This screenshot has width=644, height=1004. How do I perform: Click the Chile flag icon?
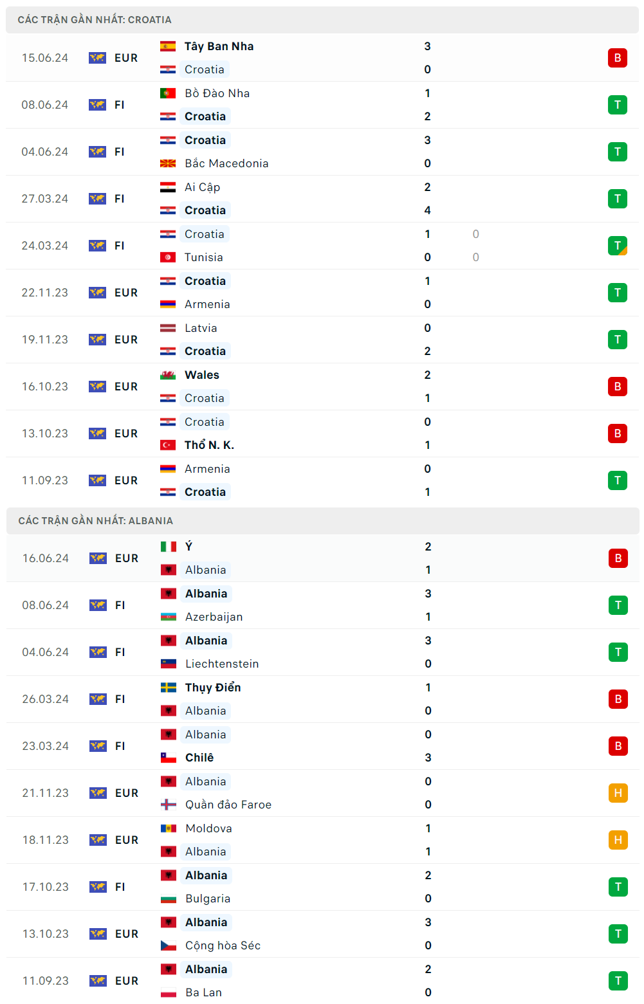tap(169, 758)
